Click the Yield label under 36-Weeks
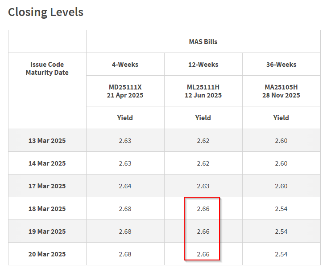Viewport: 335px width, 272px height. tap(281, 118)
